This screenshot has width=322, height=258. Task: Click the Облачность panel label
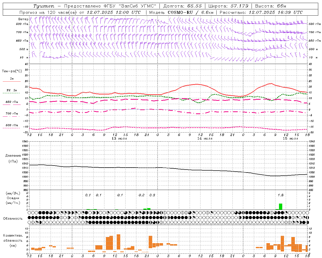click(13, 218)
